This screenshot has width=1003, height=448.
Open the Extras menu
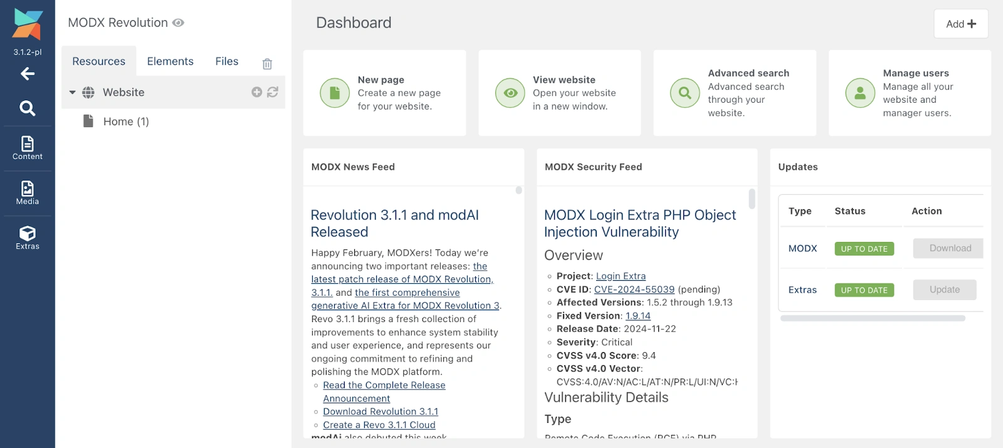[x=28, y=238]
